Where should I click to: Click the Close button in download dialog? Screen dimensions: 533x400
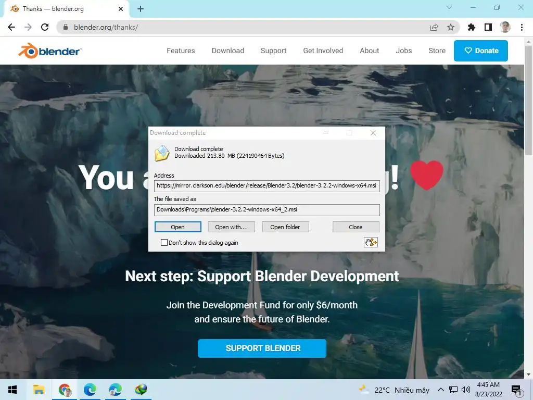tap(356, 227)
